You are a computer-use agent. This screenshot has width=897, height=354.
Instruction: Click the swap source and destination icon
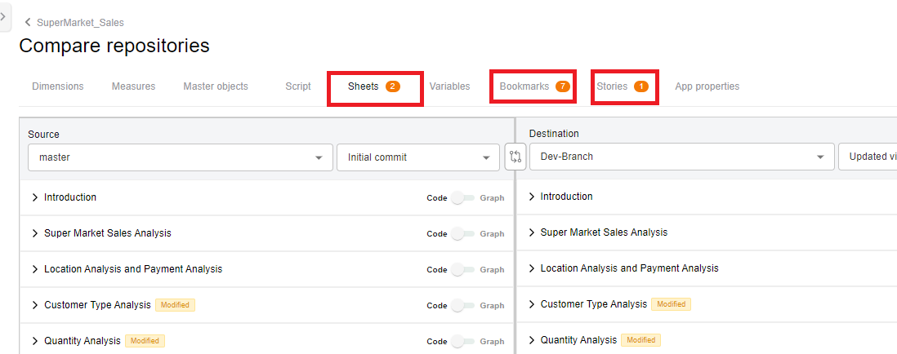[515, 157]
